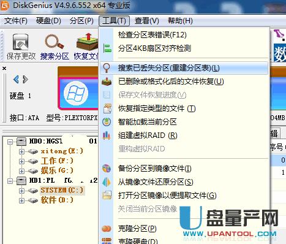
Task: Choose 检查分区表错误(F12) menu item
Action: click(184, 35)
